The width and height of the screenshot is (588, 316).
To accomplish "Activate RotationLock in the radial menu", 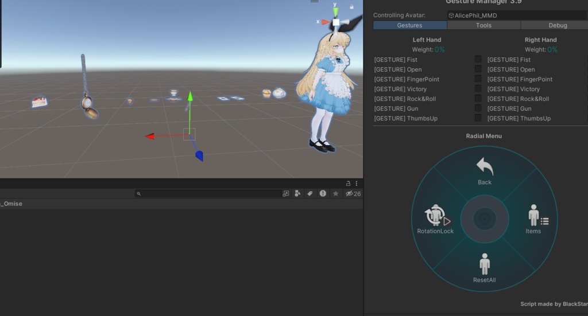I will [x=435, y=220].
